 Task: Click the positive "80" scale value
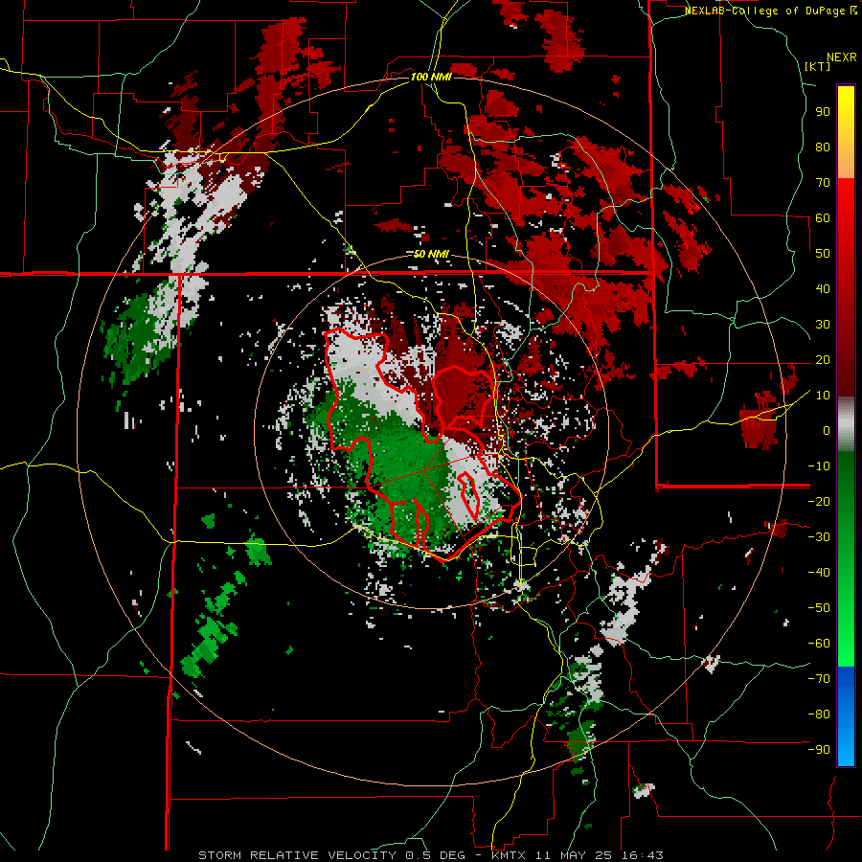click(823, 147)
